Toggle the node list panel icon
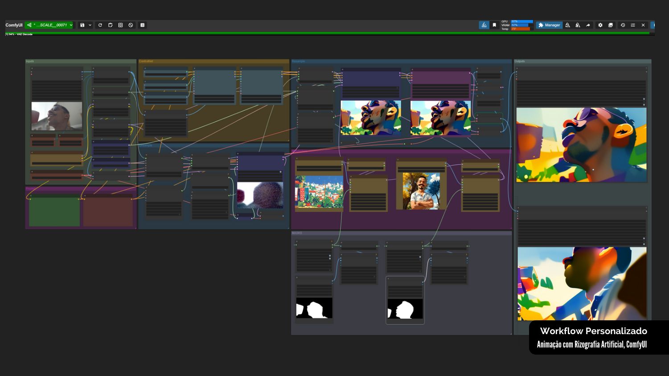Screen dimensions: 669x376 tap(142, 25)
